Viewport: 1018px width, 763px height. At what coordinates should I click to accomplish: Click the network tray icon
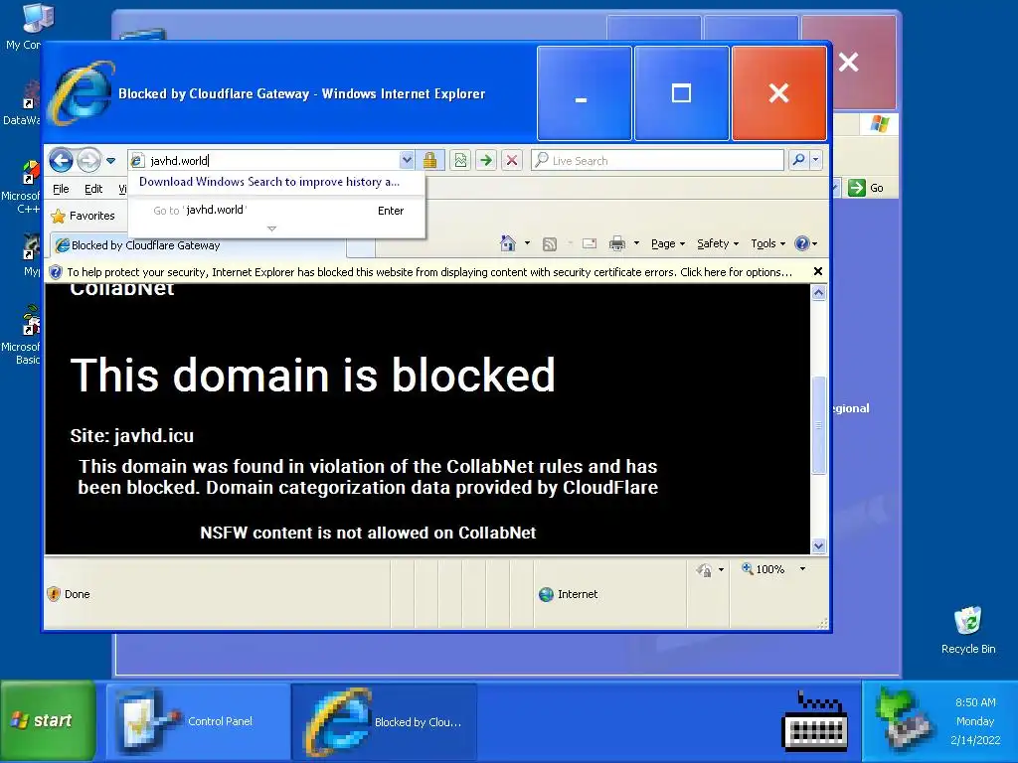point(903,719)
